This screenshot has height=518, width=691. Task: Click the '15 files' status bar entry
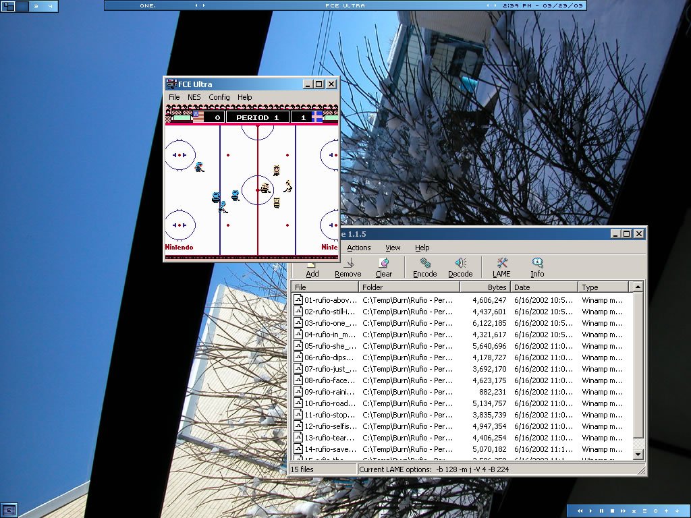click(302, 469)
